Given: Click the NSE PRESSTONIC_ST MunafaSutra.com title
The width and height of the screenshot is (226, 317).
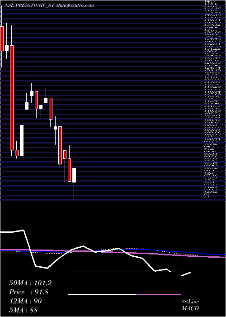Looking at the screenshot, I should coord(49,5).
